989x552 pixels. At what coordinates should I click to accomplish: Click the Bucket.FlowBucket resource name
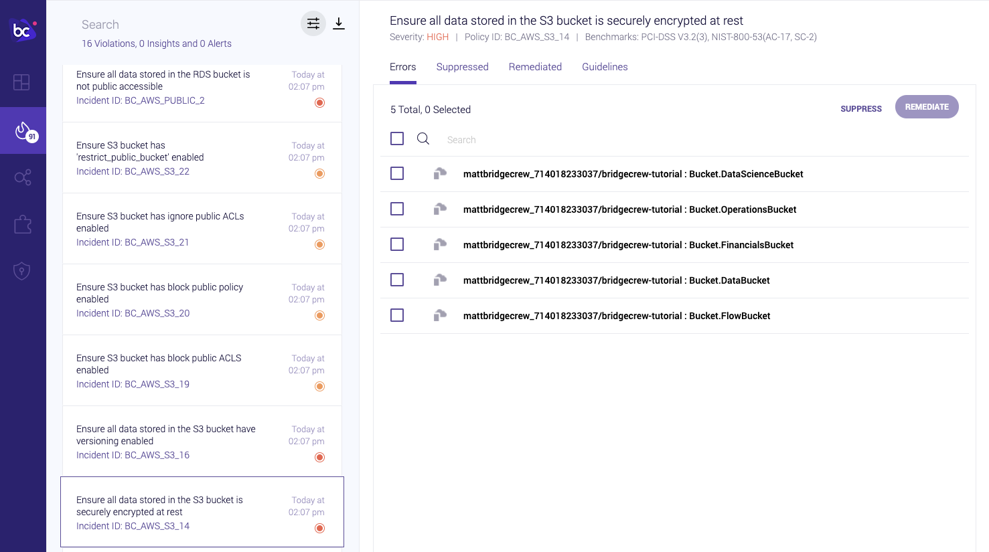617,316
